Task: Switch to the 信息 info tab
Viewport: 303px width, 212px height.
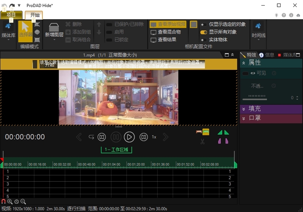Action: [267, 55]
